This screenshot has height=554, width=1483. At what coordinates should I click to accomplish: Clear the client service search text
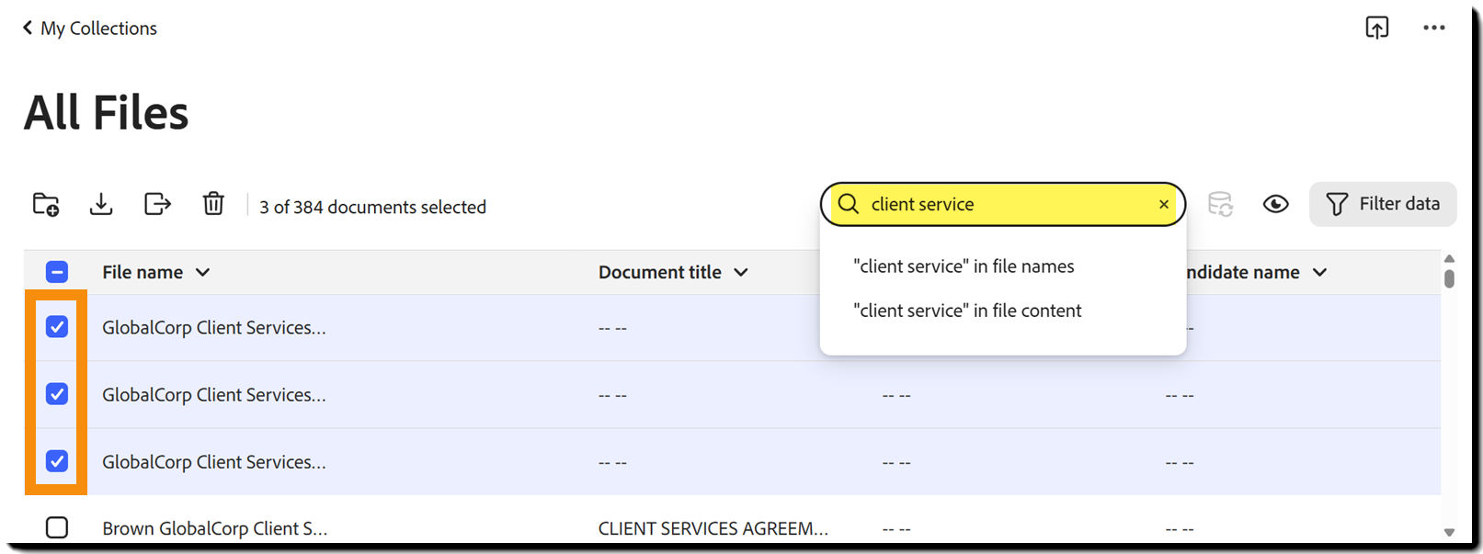pos(1164,204)
